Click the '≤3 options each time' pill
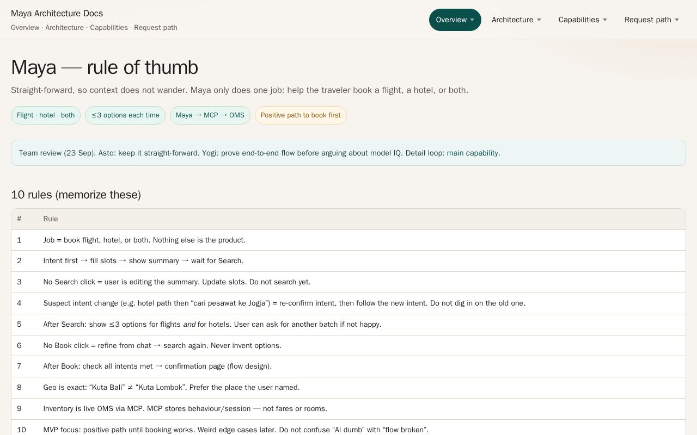 (x=125, y=115)
